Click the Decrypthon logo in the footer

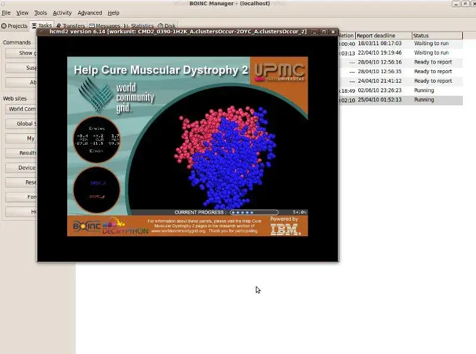pyautogui.click(x=125, y=227)
